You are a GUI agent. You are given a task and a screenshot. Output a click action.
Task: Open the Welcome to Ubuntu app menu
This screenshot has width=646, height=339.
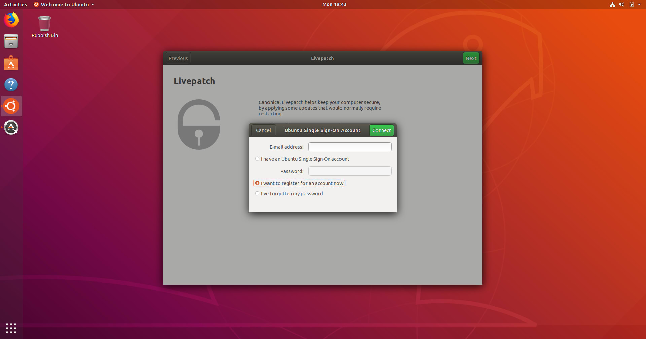(64, 4)
